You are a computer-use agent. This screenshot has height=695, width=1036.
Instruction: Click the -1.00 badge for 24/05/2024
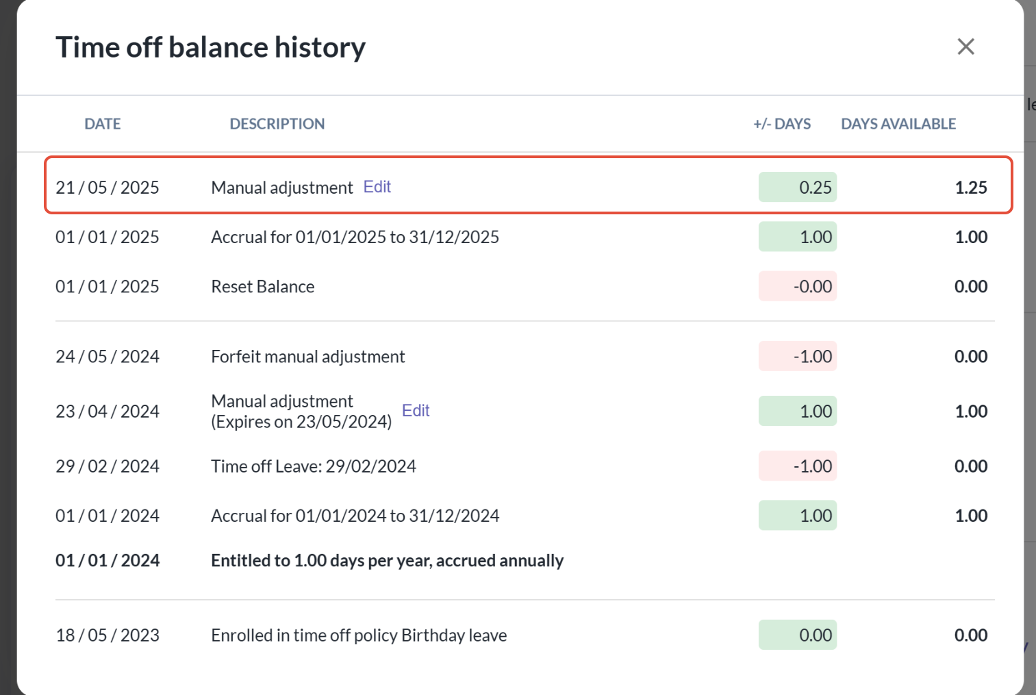798,357
